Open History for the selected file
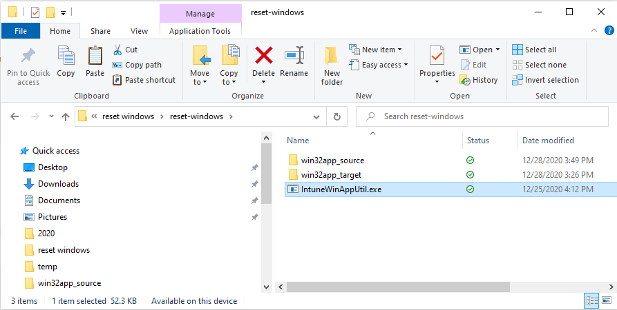 tap(479, 80)
